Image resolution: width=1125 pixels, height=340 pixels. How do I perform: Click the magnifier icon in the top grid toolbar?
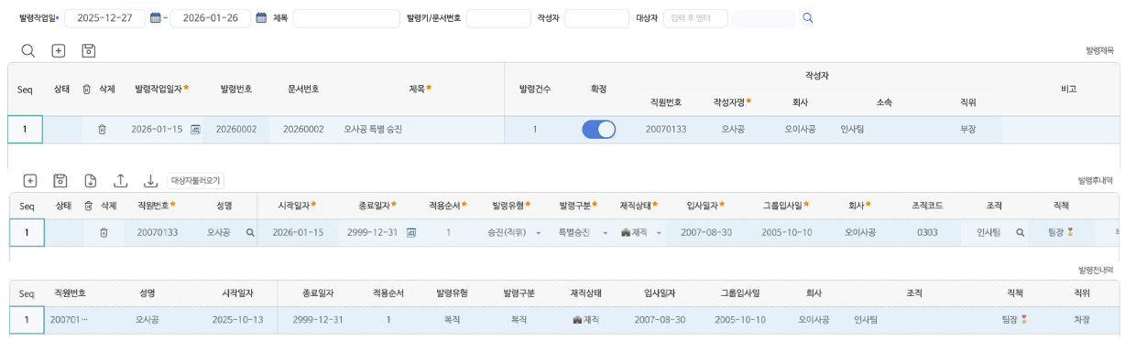[x=28, y=50]
